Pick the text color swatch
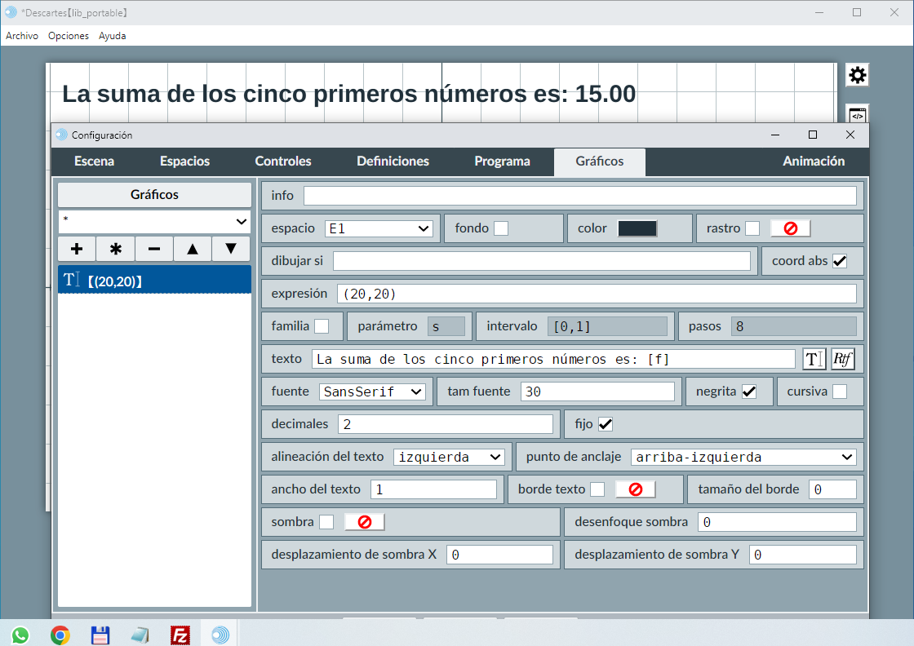 click(x=637, y=228)
